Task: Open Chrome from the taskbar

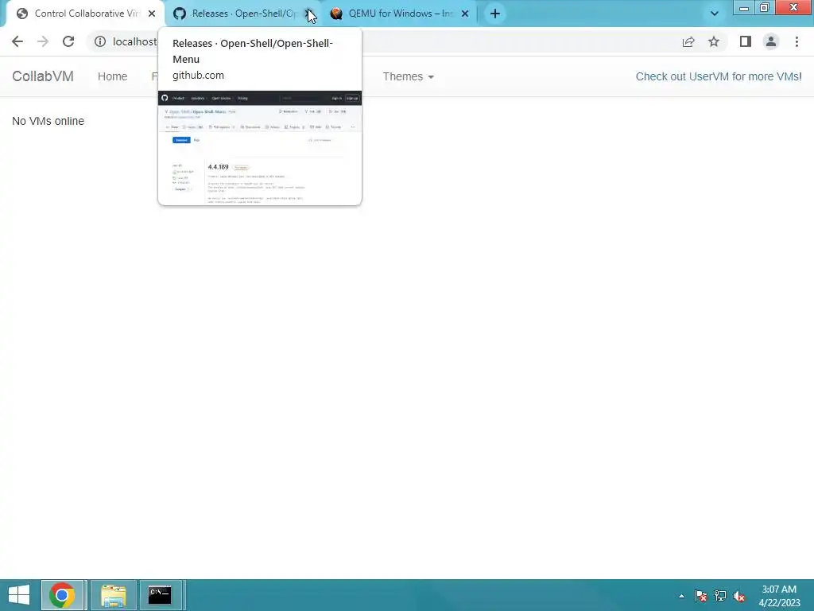Action: (62, 595)
